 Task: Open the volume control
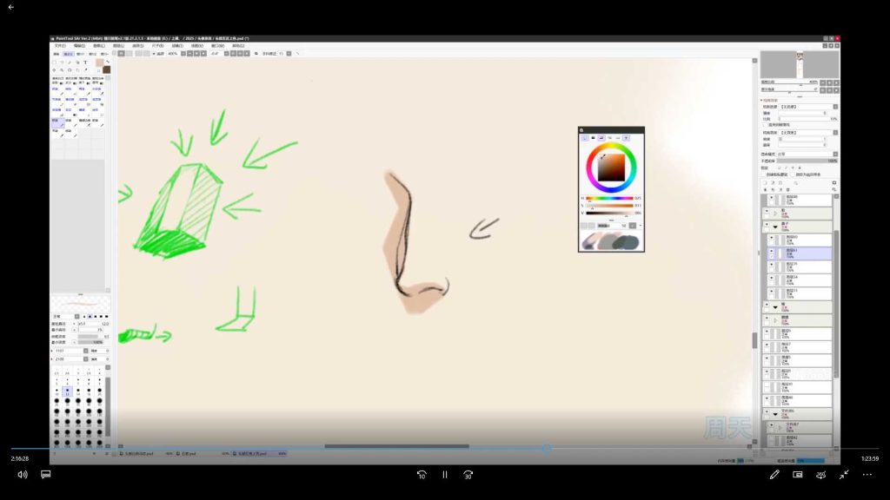(x=22, y=475)
